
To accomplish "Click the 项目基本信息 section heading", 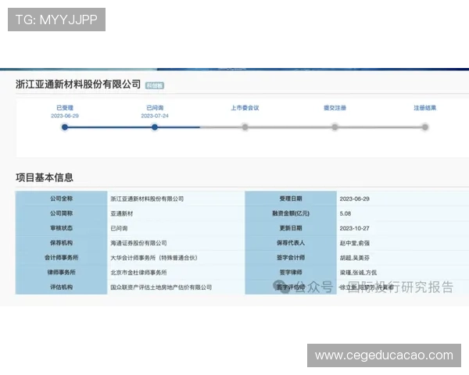I will tap(45, 177).
